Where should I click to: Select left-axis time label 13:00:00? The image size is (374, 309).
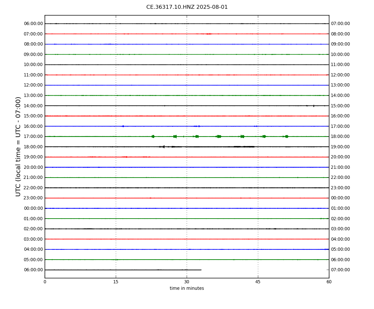pyautogui.click(x=33, y=95)
